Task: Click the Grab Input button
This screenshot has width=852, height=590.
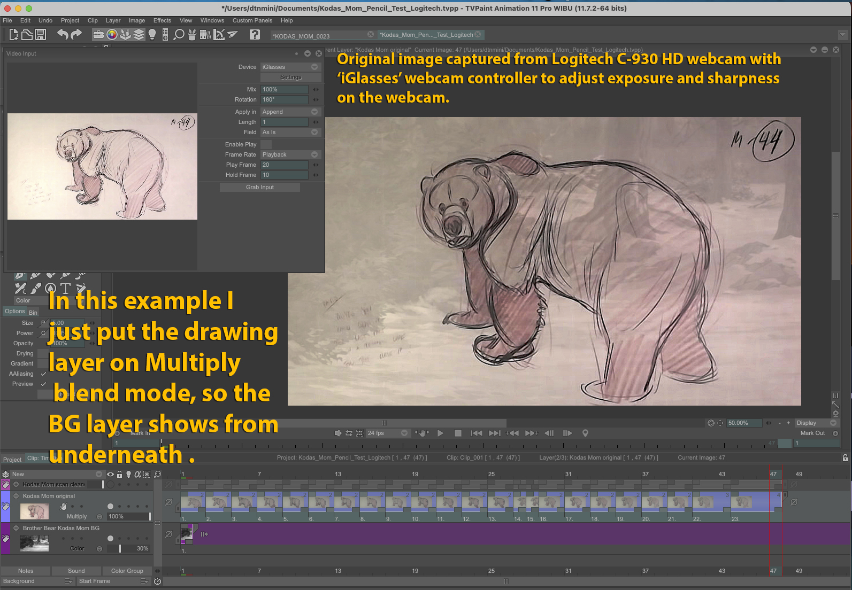Action: pos(260,187)
